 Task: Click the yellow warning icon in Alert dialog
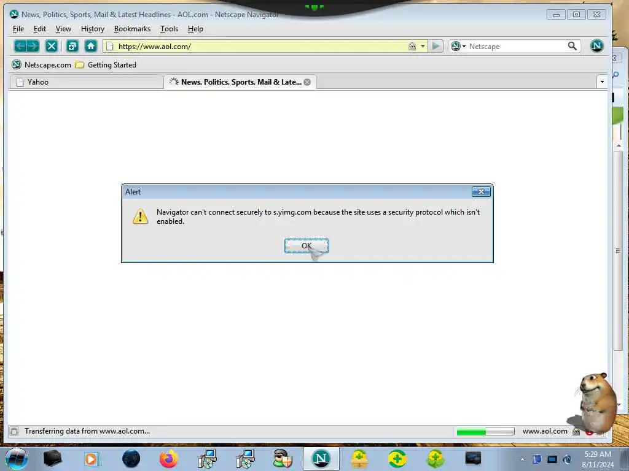(141, 216)
